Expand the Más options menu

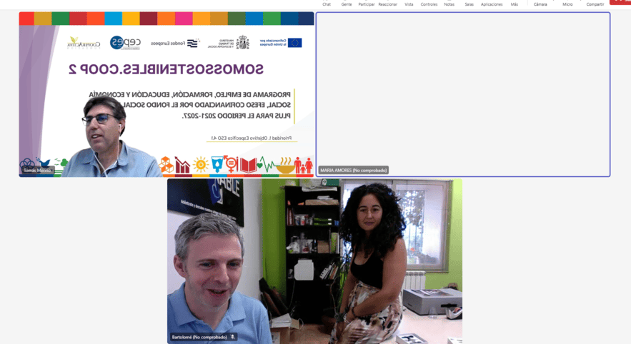coord(515,4)
